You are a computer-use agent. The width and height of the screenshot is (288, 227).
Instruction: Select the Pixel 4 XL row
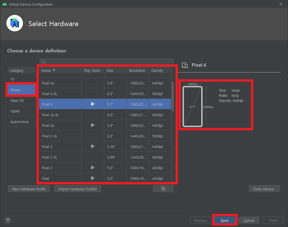point(105,94)
